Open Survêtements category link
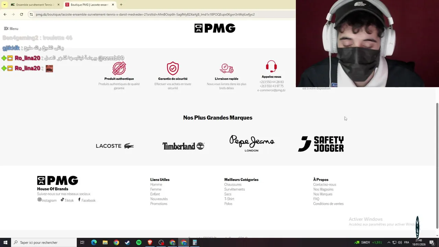Viewport: 439px width, 247px height. tap(235, 189)
